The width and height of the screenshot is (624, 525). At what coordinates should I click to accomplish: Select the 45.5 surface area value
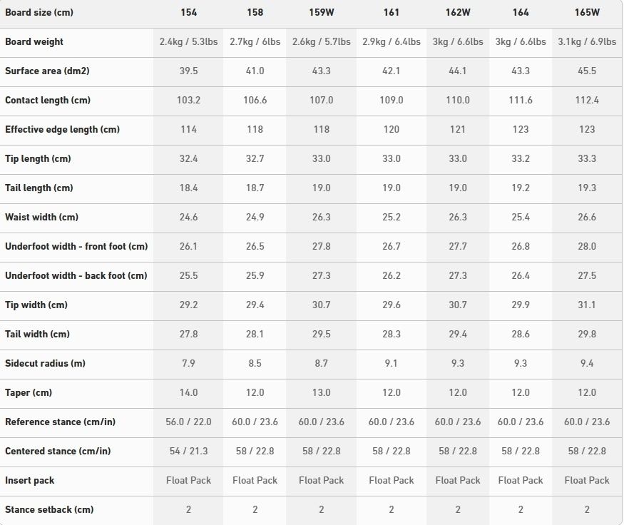[587, 71]
